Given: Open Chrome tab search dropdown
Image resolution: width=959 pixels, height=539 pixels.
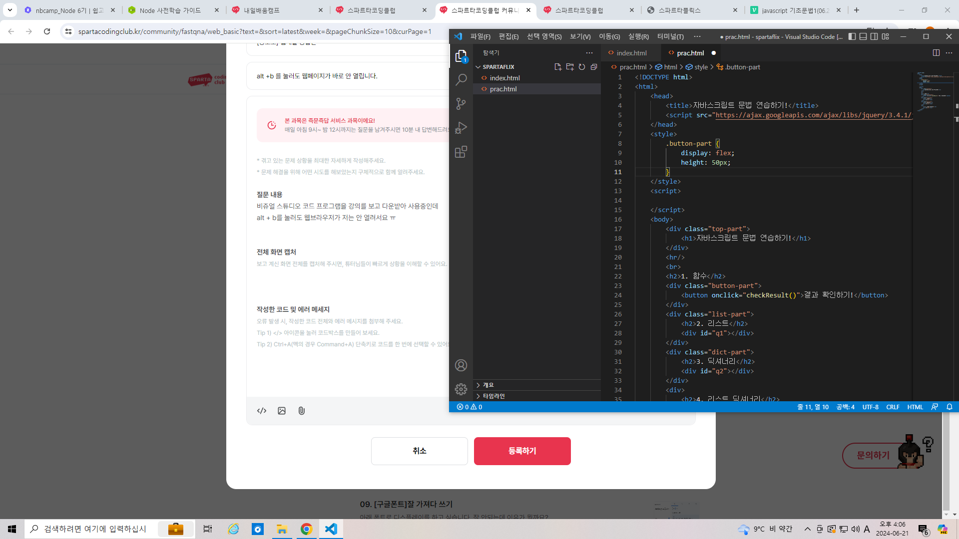Looking at the screenshot, I should [x=10, y=10].
